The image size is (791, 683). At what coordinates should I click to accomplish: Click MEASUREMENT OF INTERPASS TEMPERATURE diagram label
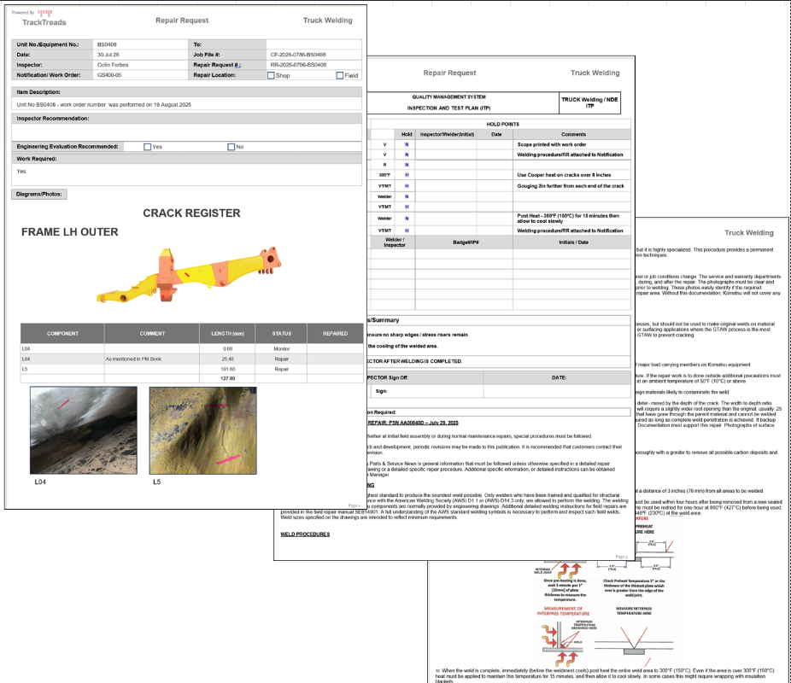562,611
